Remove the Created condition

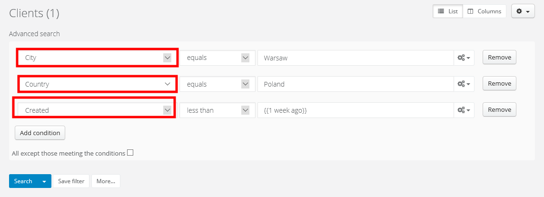tap(499, 110)
